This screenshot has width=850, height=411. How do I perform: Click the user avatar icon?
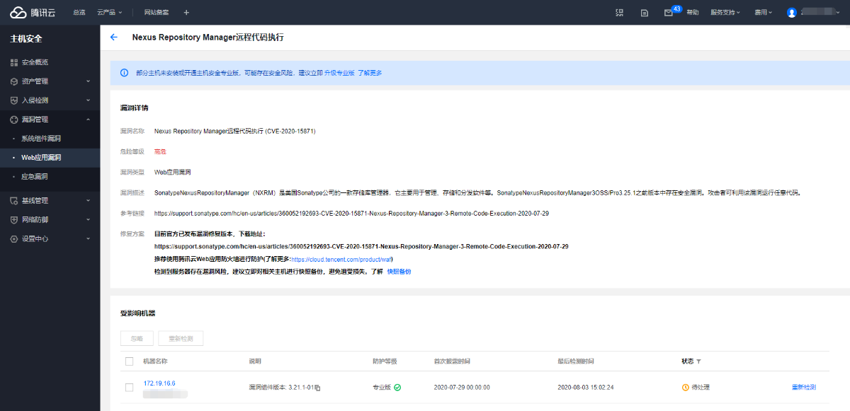coord(792,13)
